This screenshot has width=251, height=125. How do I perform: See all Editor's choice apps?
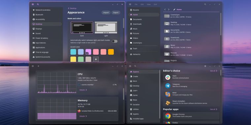point(214,71)
